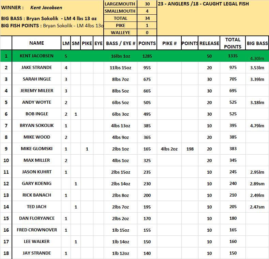269x259 pixels.
Task: Click the largemouth count 30
Action: 147,4
